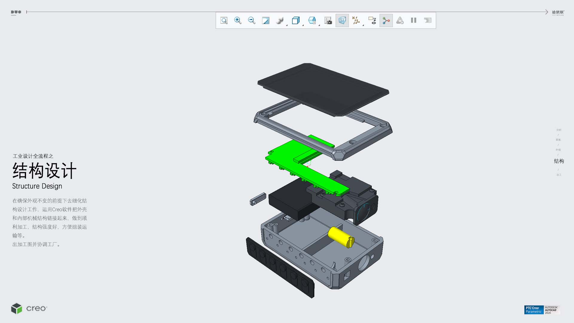Click the right arrow at top line
The width and height of the screenshot is (574, 323).
pyautogui.click(x=546, y=12)
